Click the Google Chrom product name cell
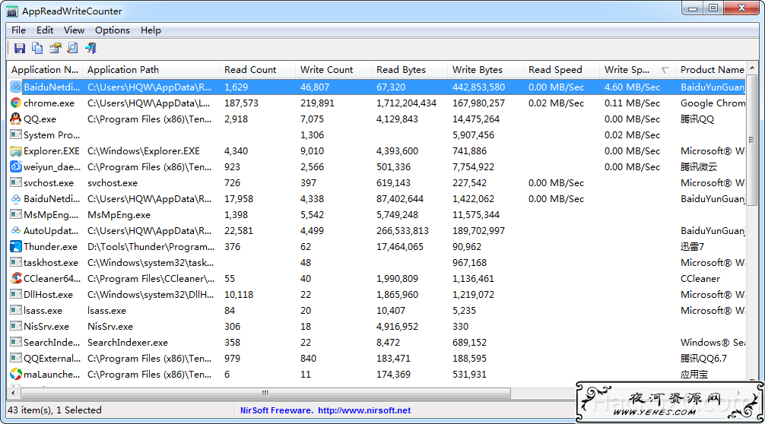This screenshot has height=424, width=765. coord(713,103)
